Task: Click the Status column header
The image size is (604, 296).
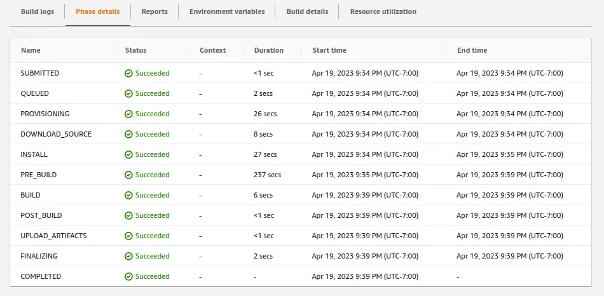Action: [135, 50]
